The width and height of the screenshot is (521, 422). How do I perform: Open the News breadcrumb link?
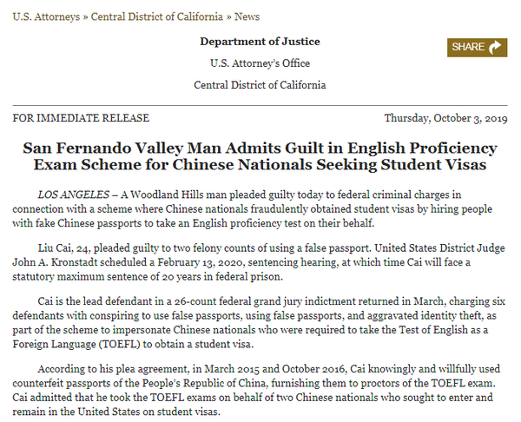pyautogui.click(x=247, y=16)
